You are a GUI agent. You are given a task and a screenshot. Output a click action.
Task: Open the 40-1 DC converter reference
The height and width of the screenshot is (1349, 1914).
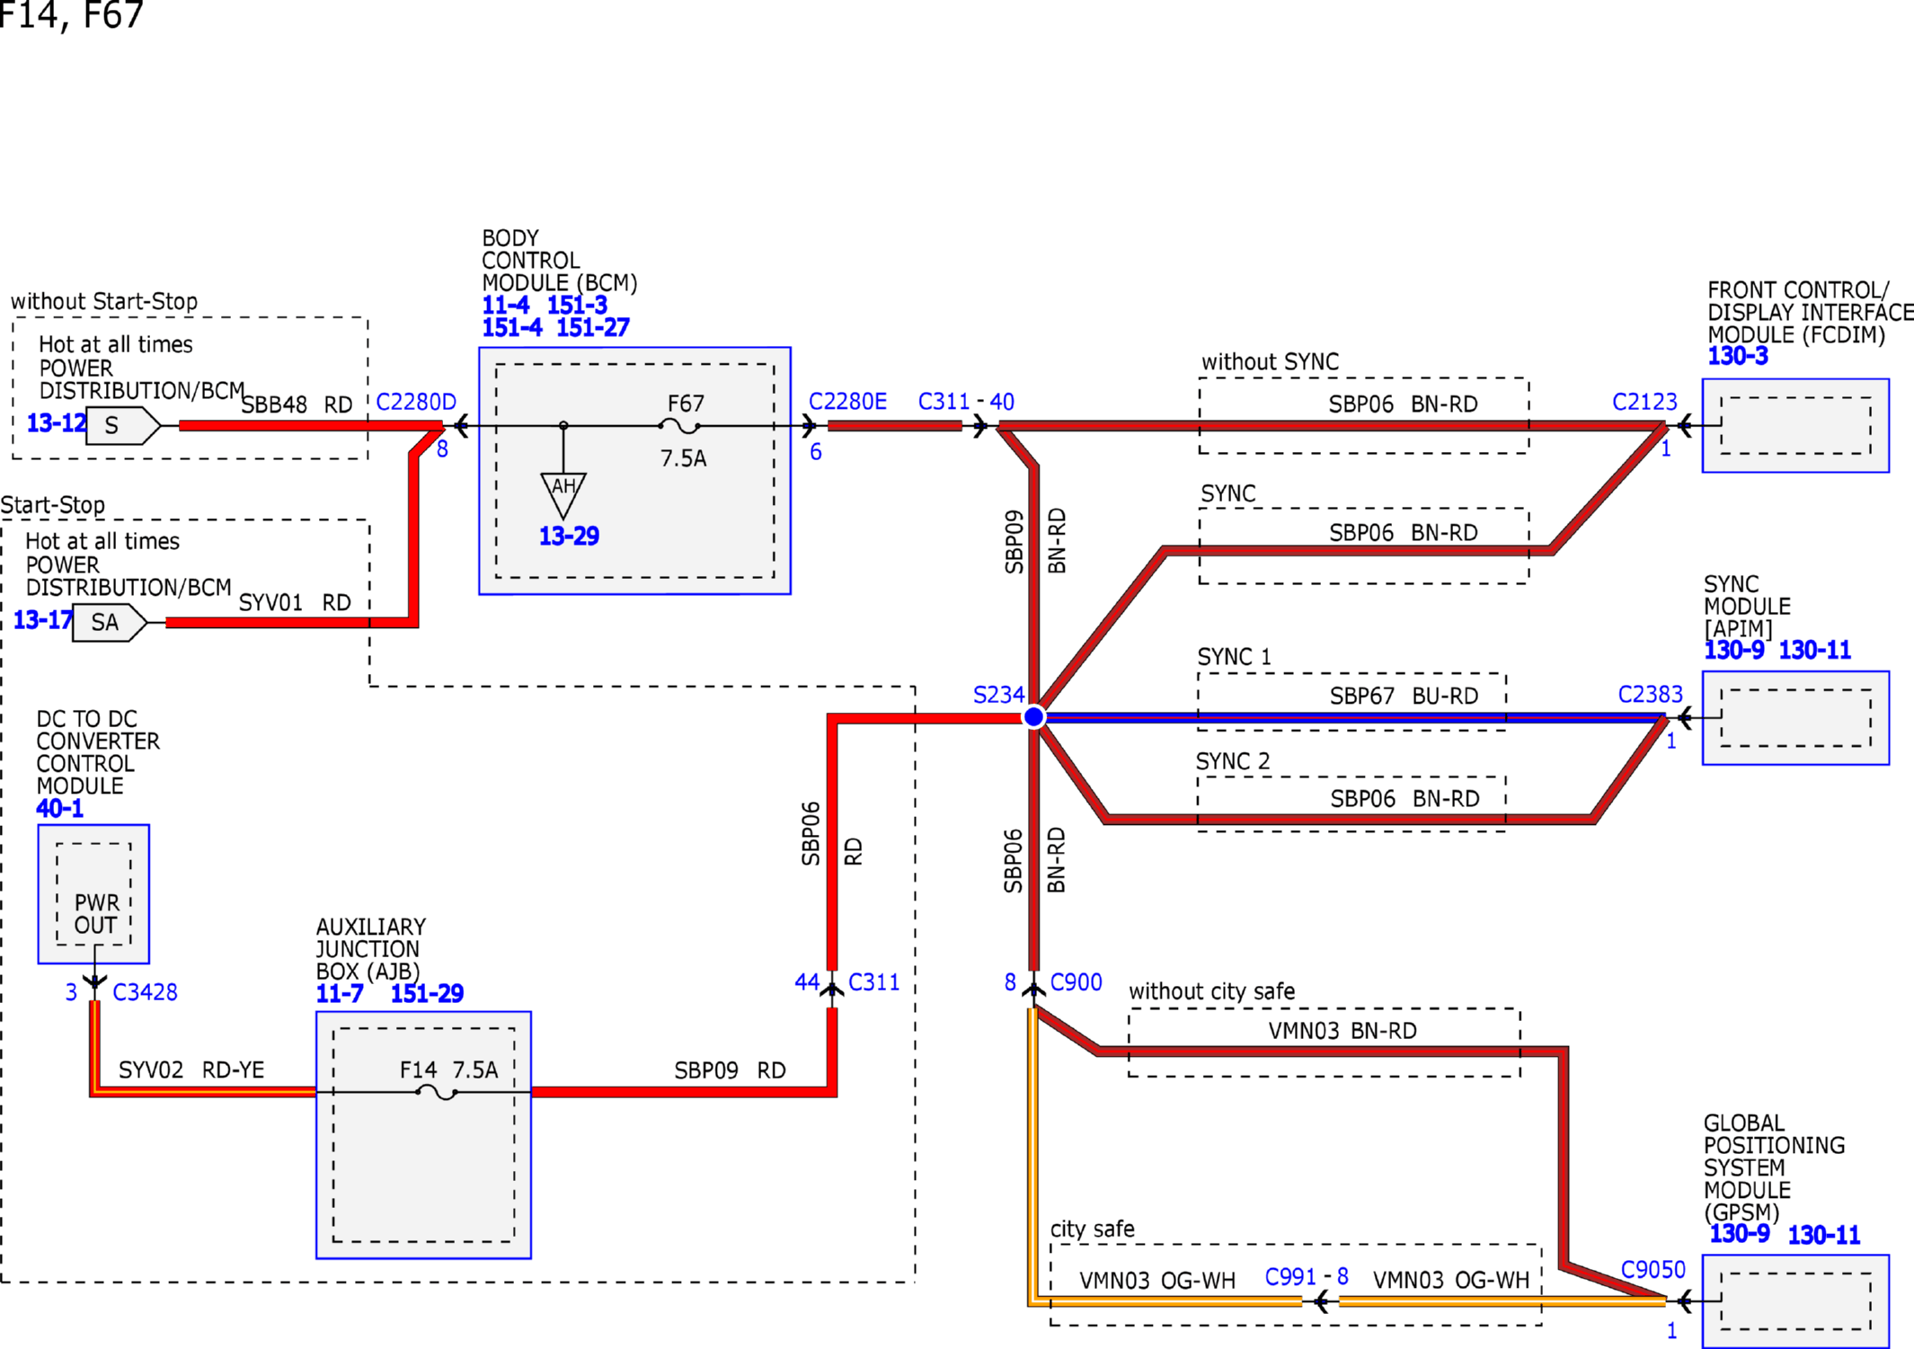point(59,809)
